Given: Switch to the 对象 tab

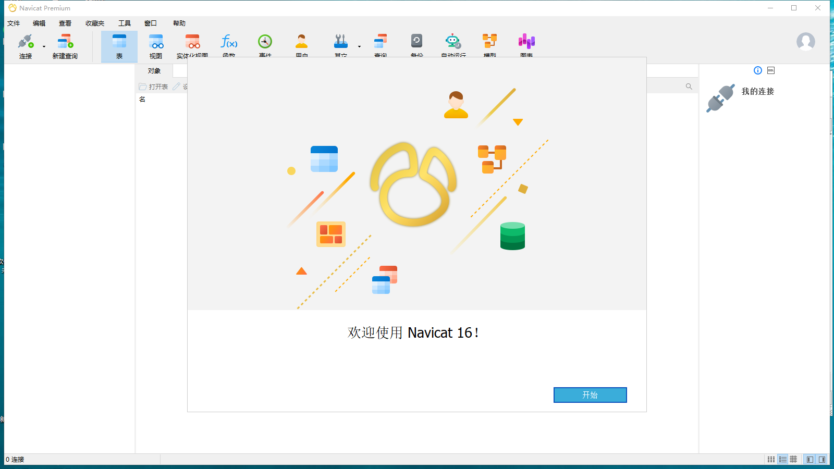Looking at the screenshot, I should 154,71.
